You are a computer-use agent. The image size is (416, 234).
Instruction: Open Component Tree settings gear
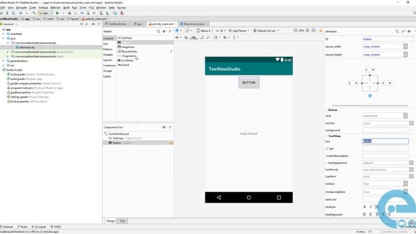point(164,127)
